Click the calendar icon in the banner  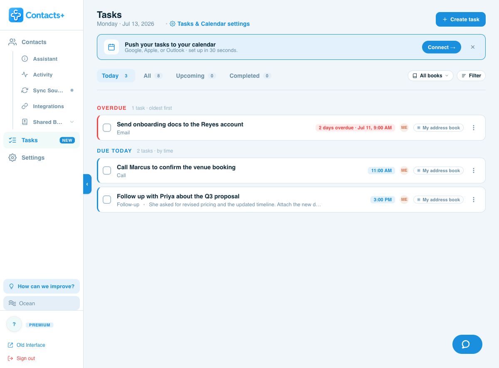tap(111, 47)
